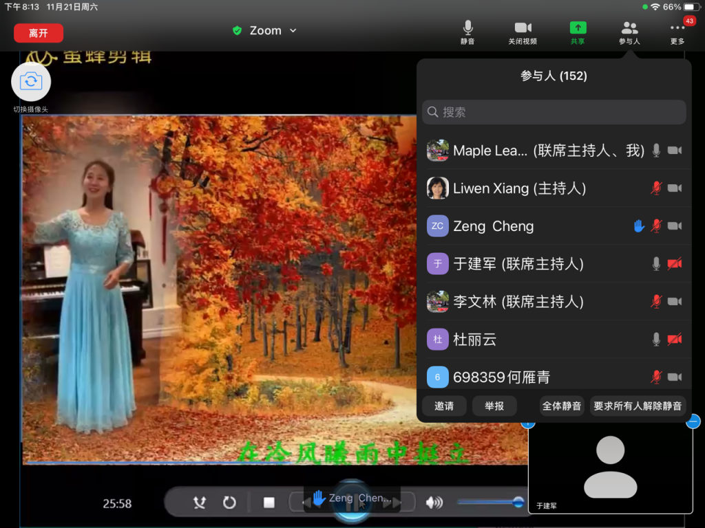Tap 于建军 microphone icon
Viewport: 705px width, 528px height.
pos(656,263)
